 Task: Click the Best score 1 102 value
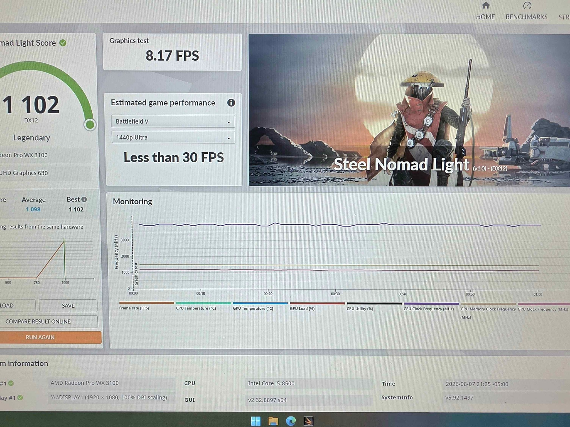(x=76, y=209)
